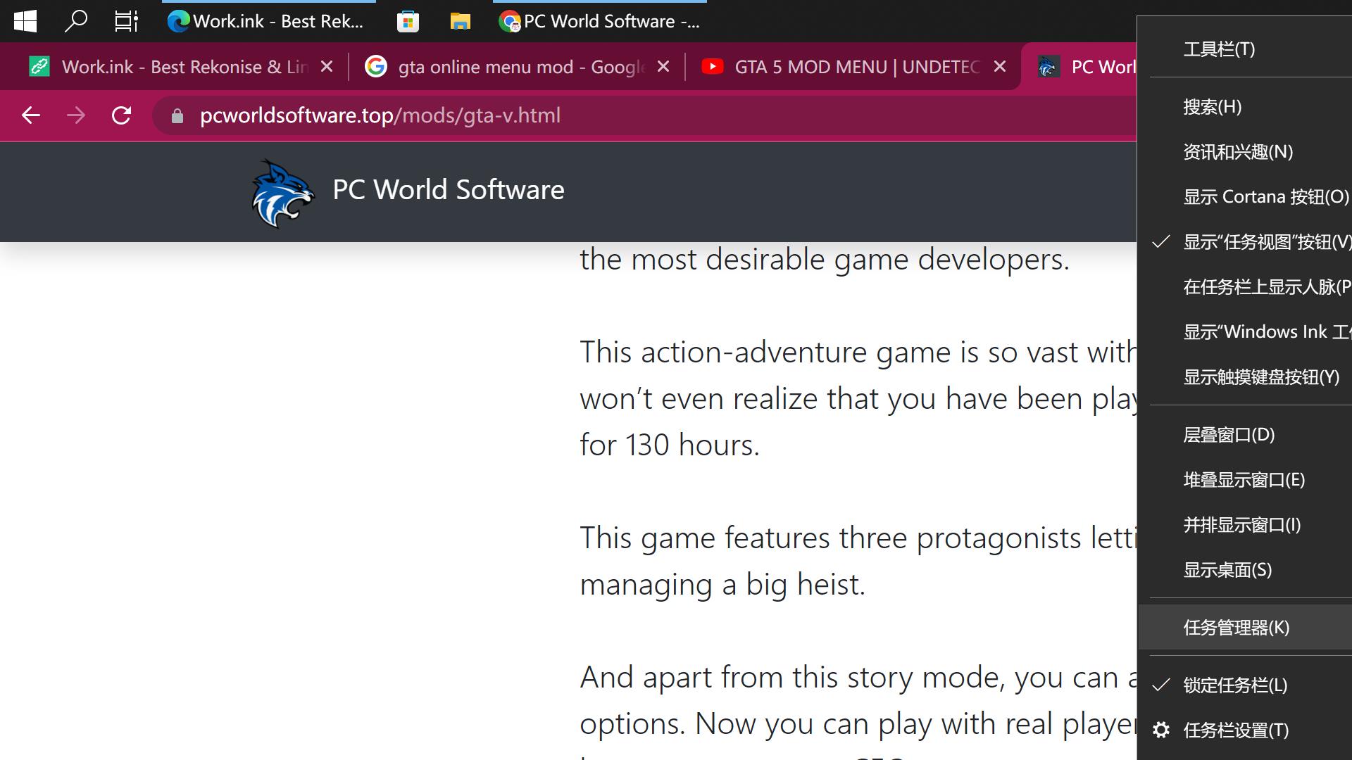This screenshot has width=1352, height=760.
Task: Click browser back arrow button
Action: tap(31, 115)
